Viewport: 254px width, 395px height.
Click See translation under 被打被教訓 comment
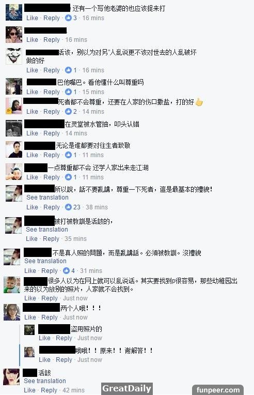(x=47, y=229)
